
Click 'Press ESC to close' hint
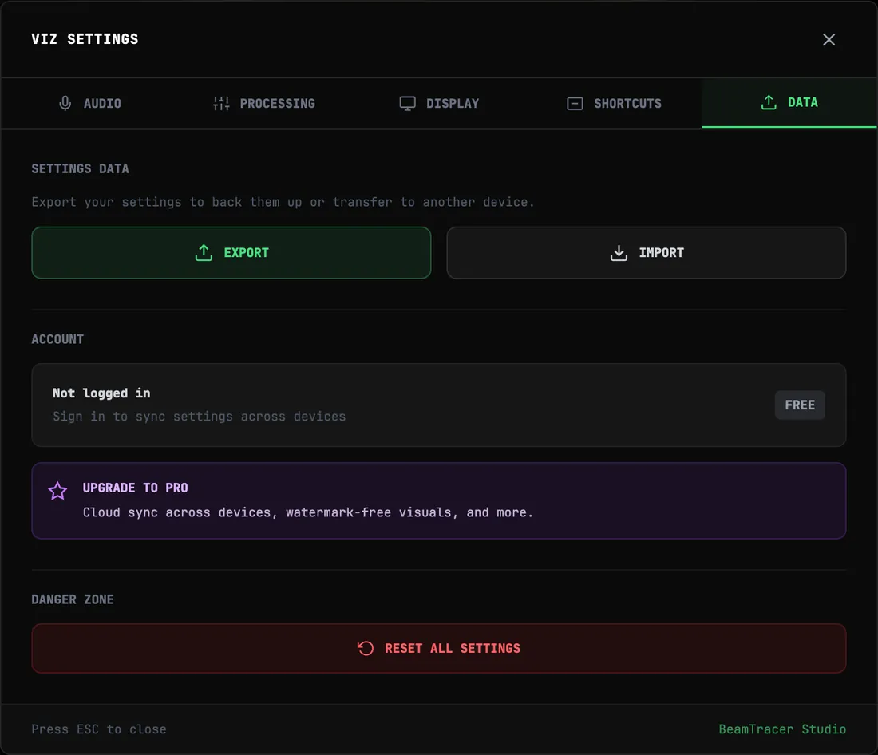tap(99, 729)
